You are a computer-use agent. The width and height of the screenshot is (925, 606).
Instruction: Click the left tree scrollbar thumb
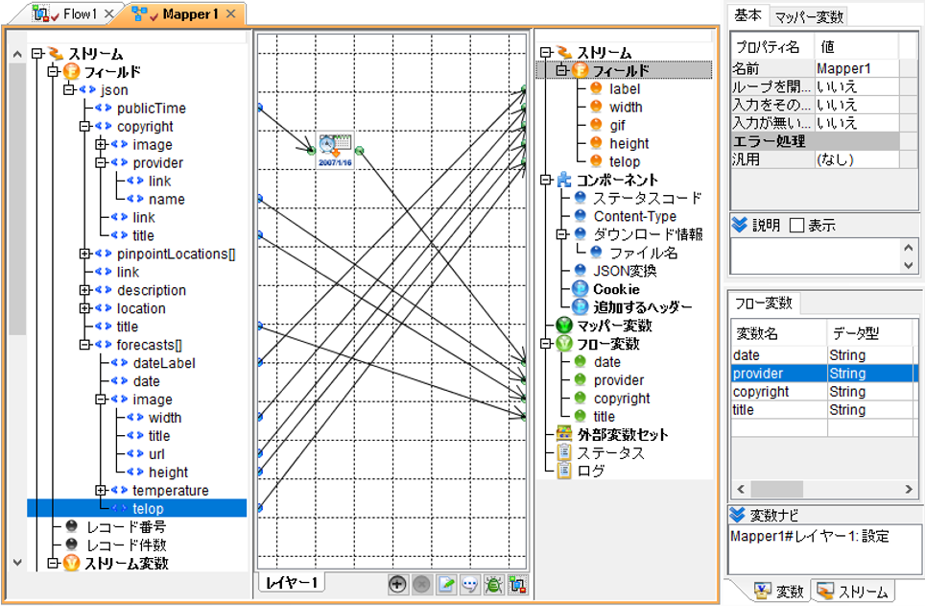(x=17, y=199)
